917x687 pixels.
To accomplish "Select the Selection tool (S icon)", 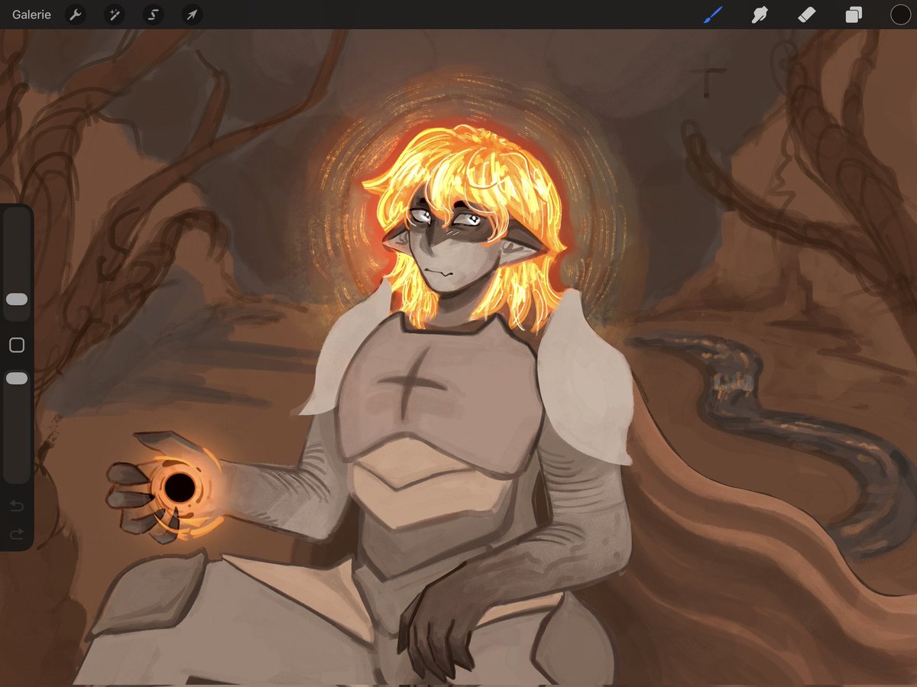I will click(x=153, y=15).
